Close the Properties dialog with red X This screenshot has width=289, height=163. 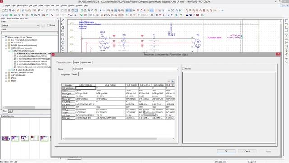pyautogui.click(x=278, y=54)
